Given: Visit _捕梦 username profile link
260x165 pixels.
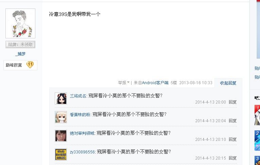Looking at the screenshot, I should pyautogui.click(x=20, y=54).
